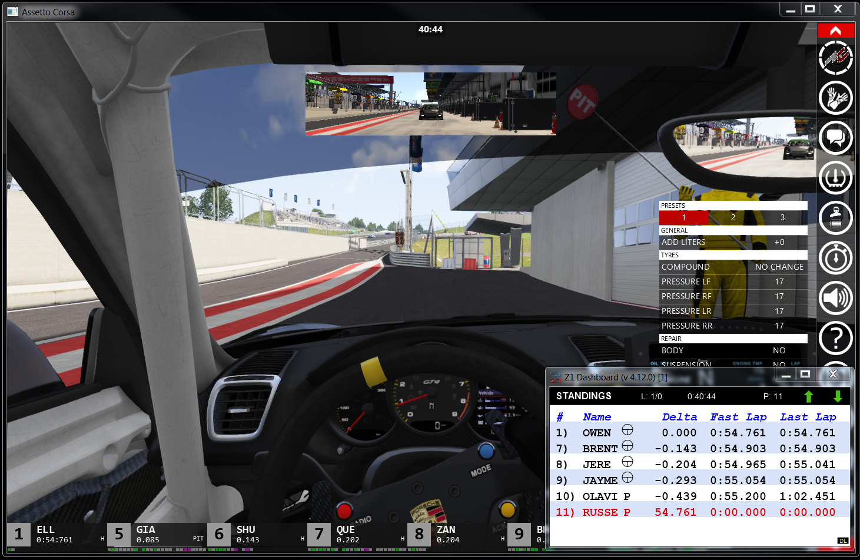Click the wheel icon next to JAYME
The width and height of the screenshot is (860, 560).
coord(627,477)
